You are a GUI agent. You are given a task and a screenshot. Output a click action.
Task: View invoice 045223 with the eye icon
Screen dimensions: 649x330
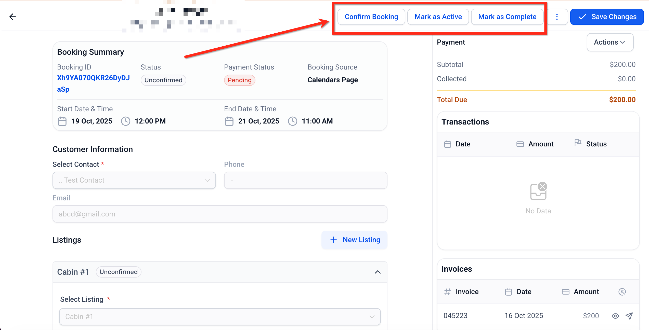click(x=615, y=316)
